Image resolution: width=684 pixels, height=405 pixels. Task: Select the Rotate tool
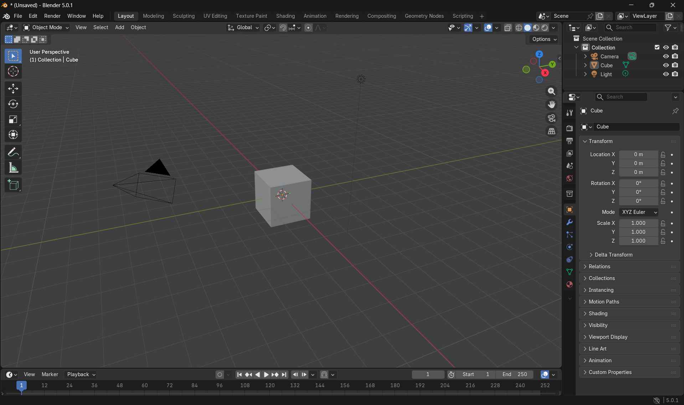(13, 104)
